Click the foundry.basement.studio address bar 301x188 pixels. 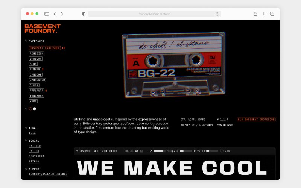point(155,14)
